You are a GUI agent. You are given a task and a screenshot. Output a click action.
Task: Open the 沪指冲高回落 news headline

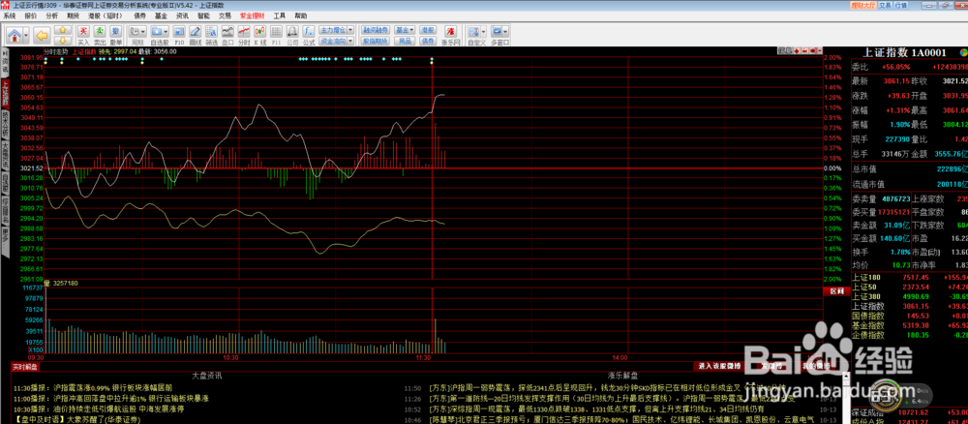pos(87,398)
